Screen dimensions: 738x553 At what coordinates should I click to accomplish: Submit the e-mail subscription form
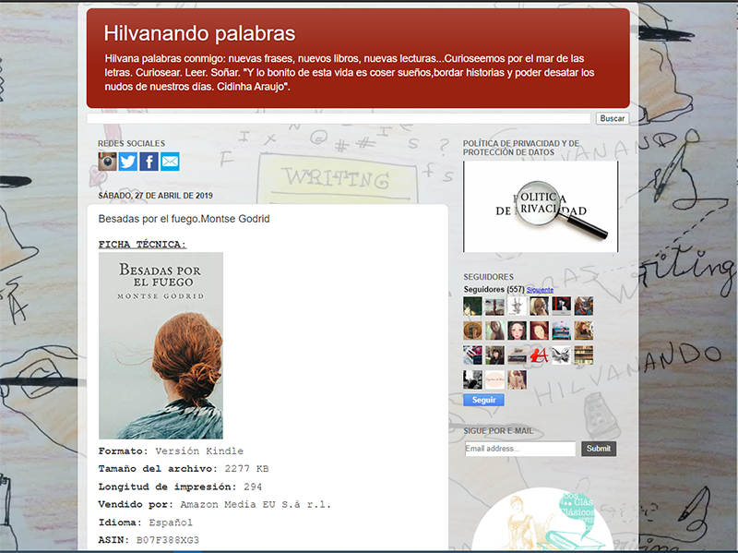(x=599, y=449)
